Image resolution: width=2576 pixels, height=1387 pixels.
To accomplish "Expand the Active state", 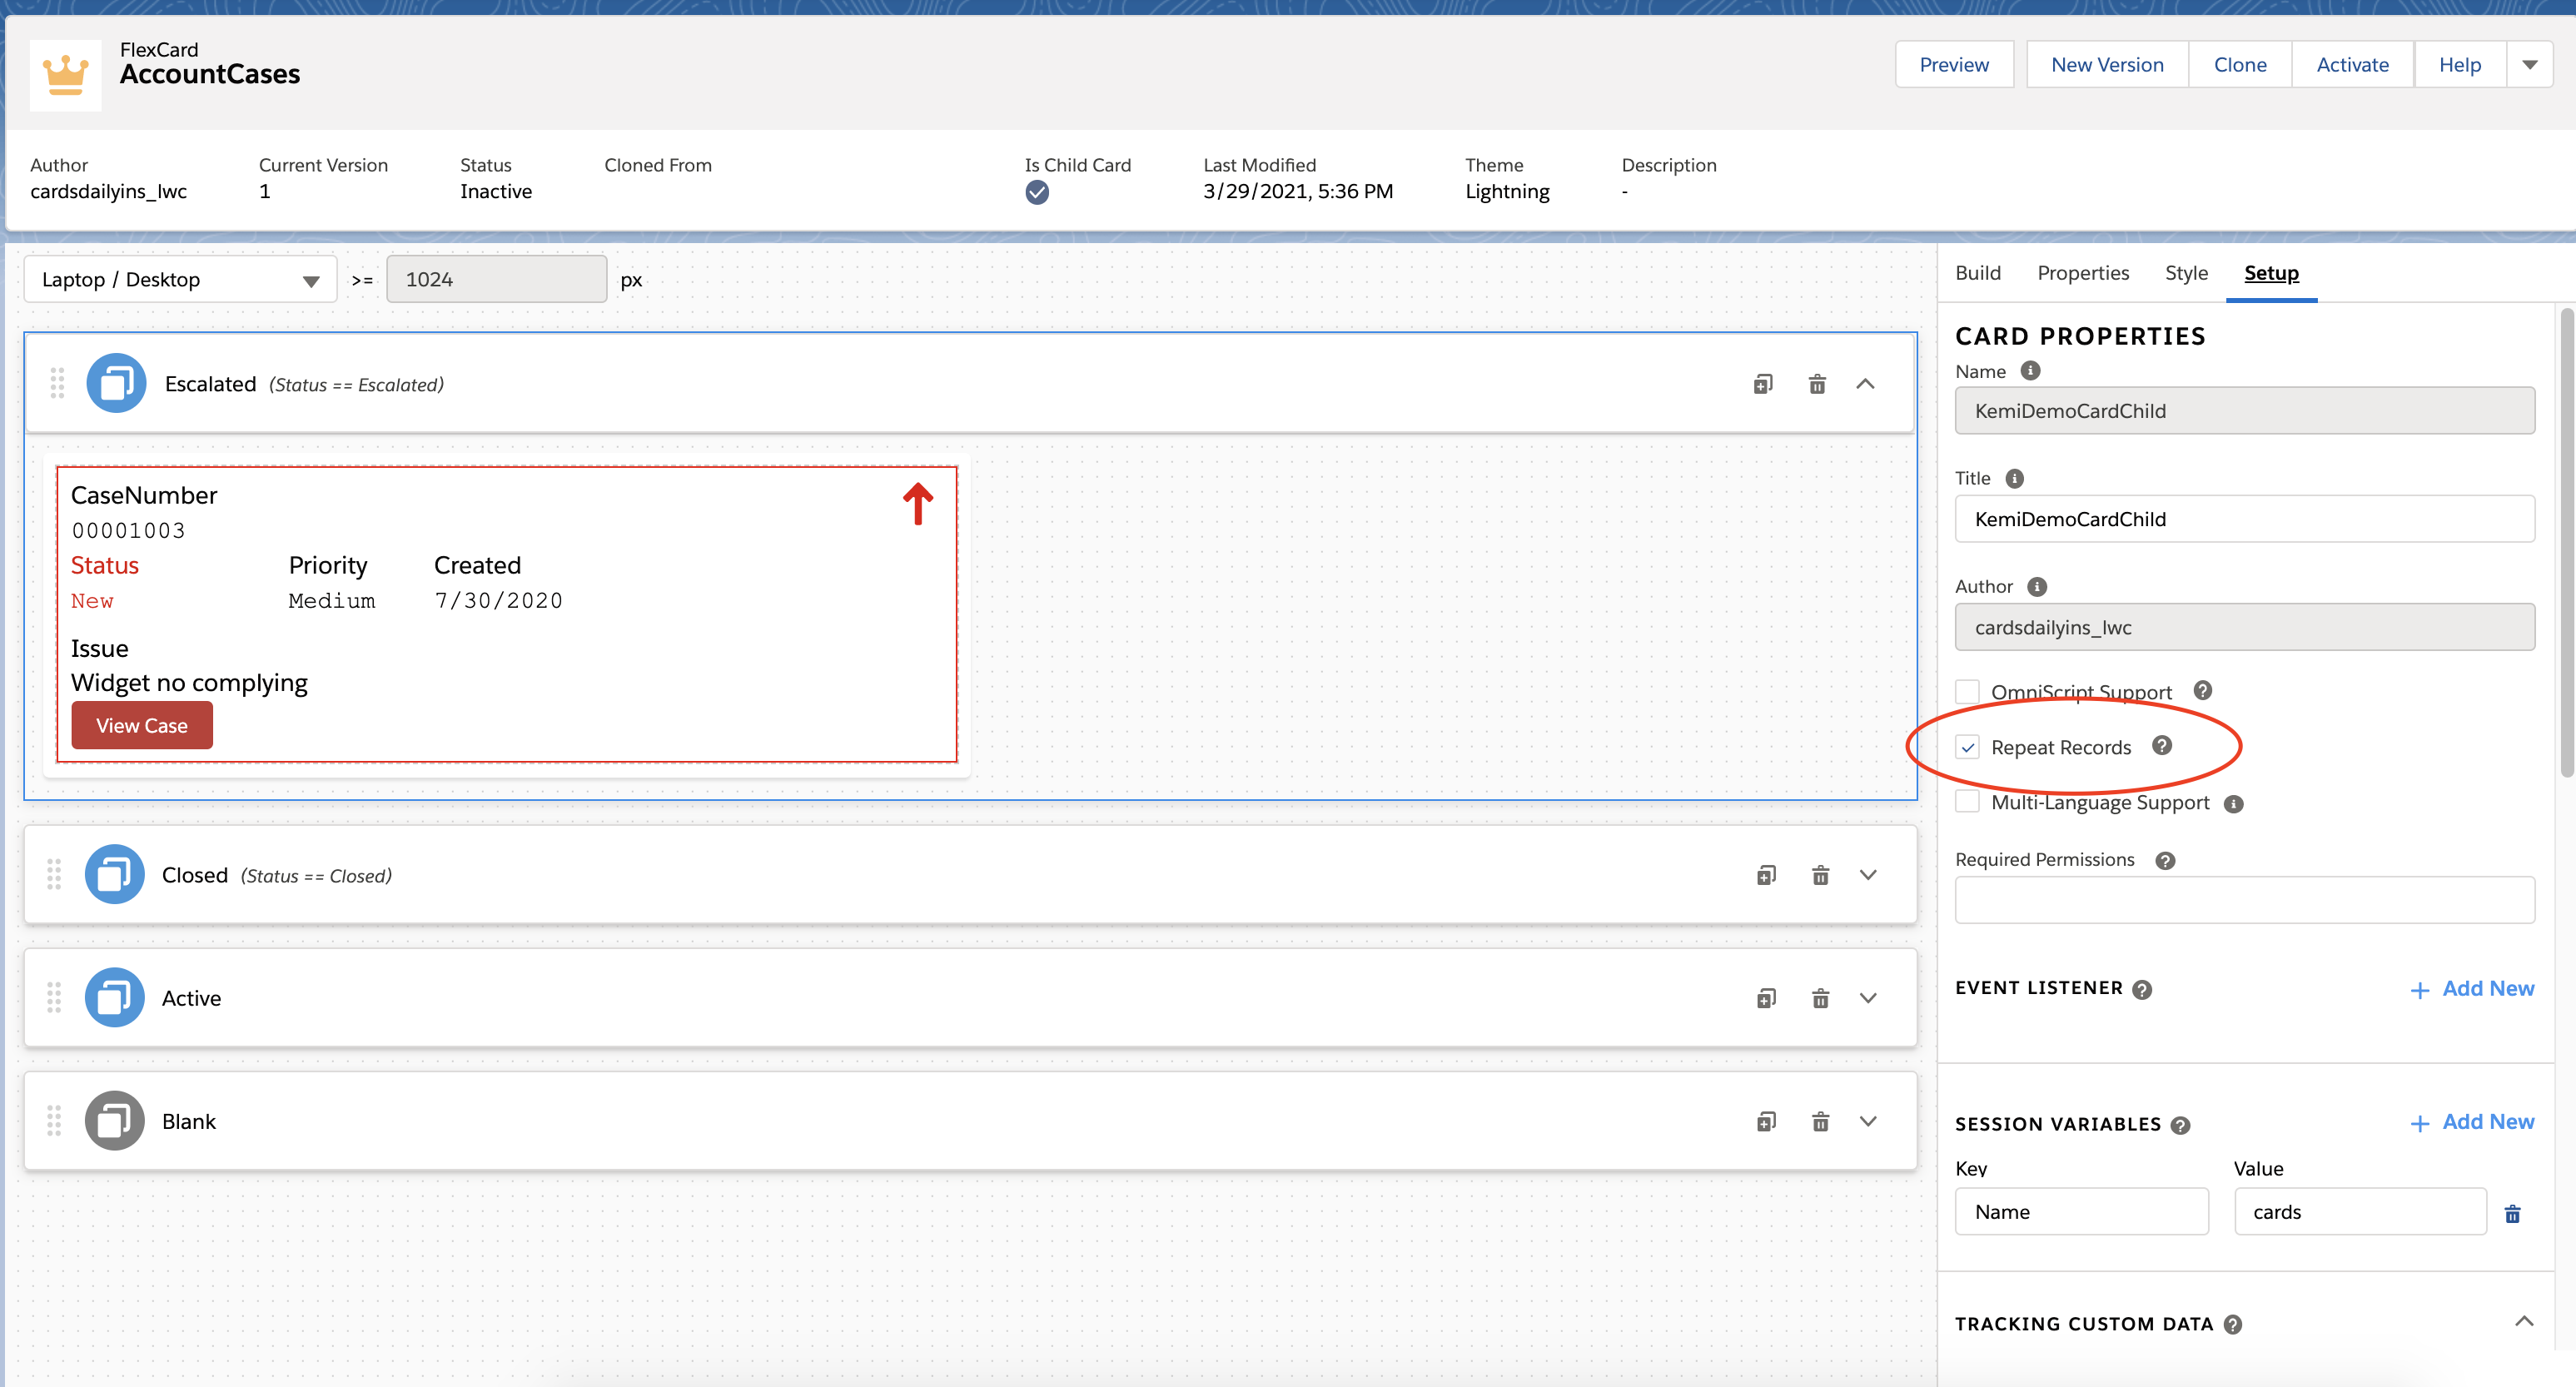I will point(1868,998).
